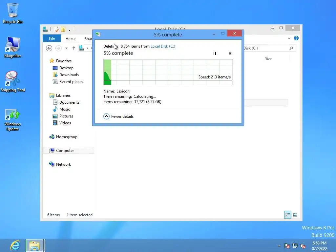The height and width of the screenshot is (252, 336).
Task: Go forward using the Explorer forward arrow
Action: pos(58,48)
